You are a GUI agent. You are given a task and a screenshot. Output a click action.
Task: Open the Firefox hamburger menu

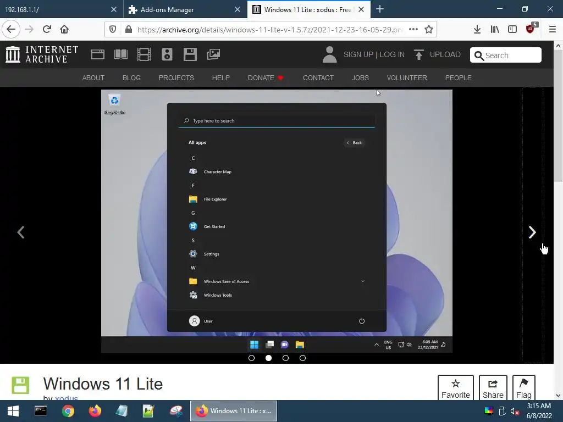(553, 30)
